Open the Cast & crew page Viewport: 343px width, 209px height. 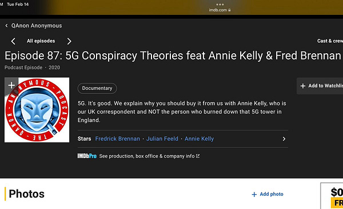330,41
